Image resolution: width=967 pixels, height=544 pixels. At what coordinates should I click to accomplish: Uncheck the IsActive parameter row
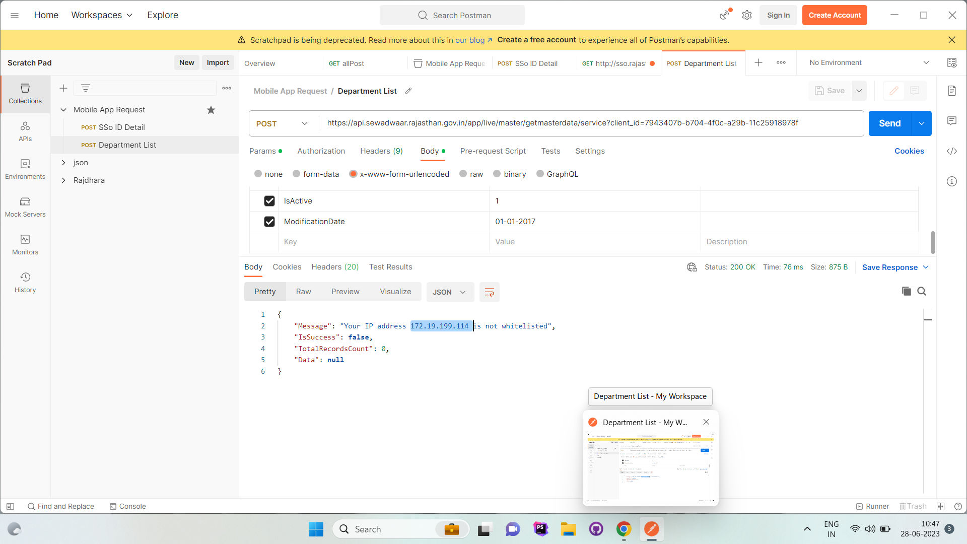pyautogui.click(x=269, y=201)
